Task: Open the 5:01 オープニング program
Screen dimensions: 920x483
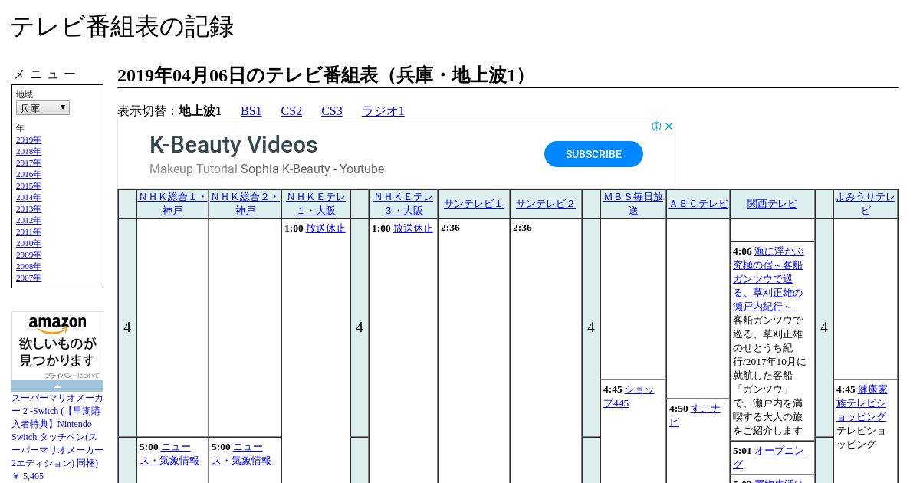Action: click(768, 458)
